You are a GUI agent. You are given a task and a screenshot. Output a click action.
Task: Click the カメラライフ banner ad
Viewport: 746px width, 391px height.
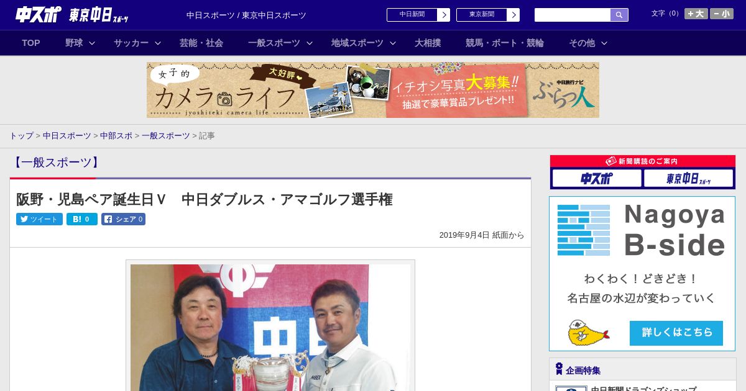[373, 90]
